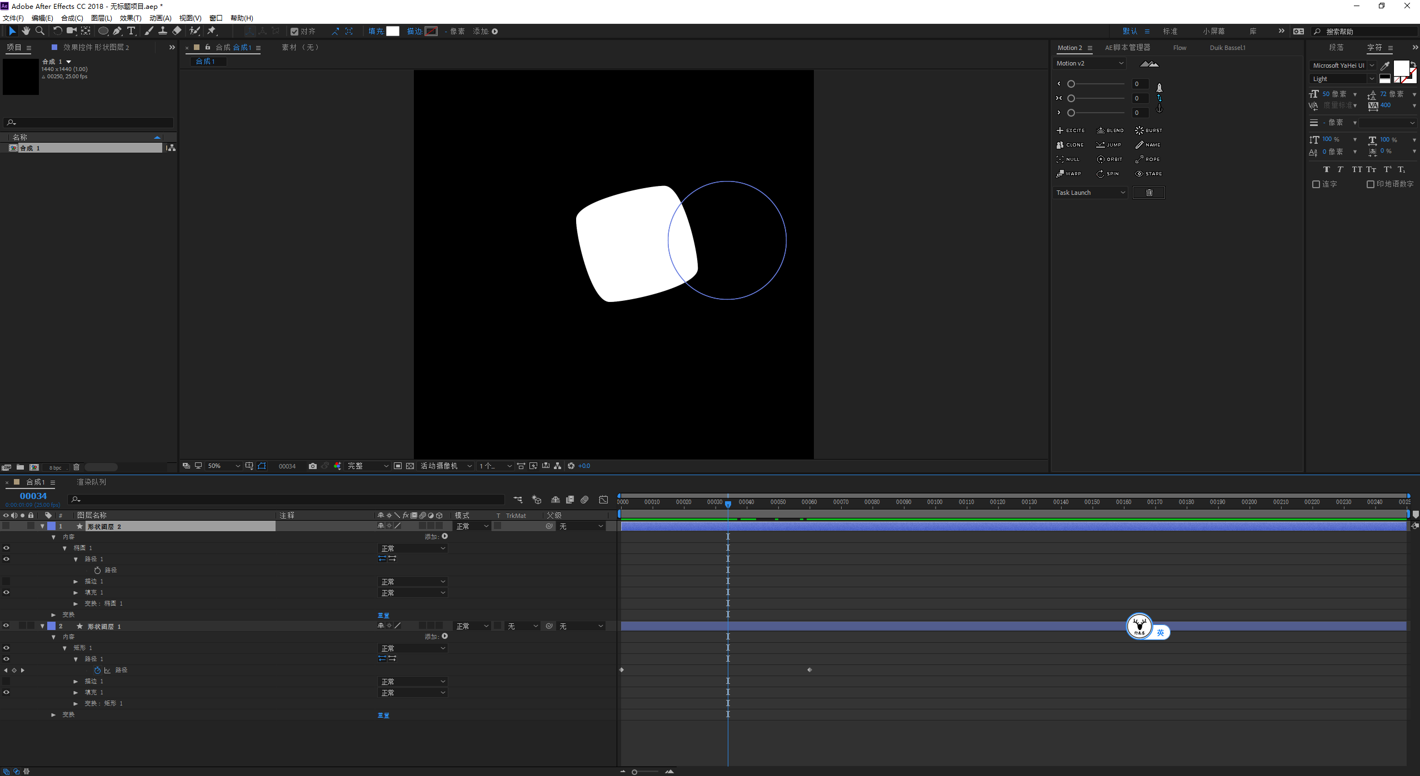Switch to the 渲染队列 tab
Image resolution: width=1420 pixels, height=776 pixels.
pos(91,482)
